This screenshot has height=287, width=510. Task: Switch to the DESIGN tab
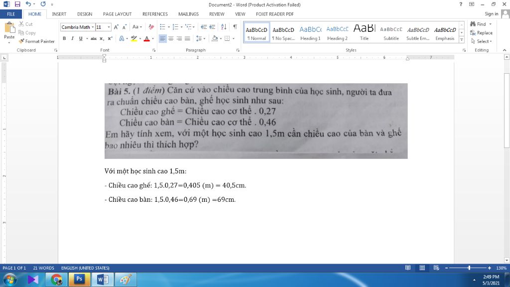85,14
